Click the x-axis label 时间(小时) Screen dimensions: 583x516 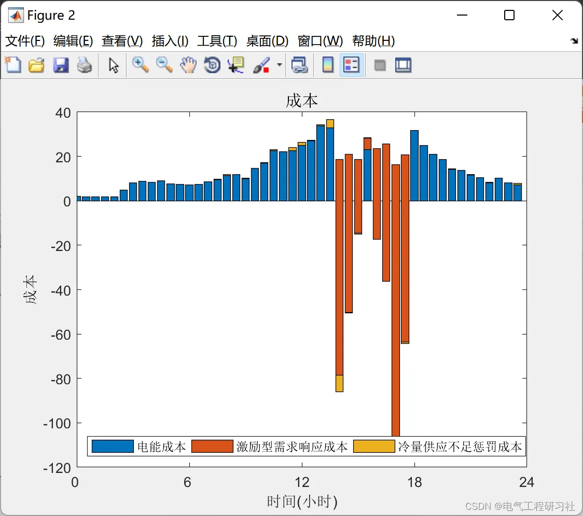coord(302,501)
